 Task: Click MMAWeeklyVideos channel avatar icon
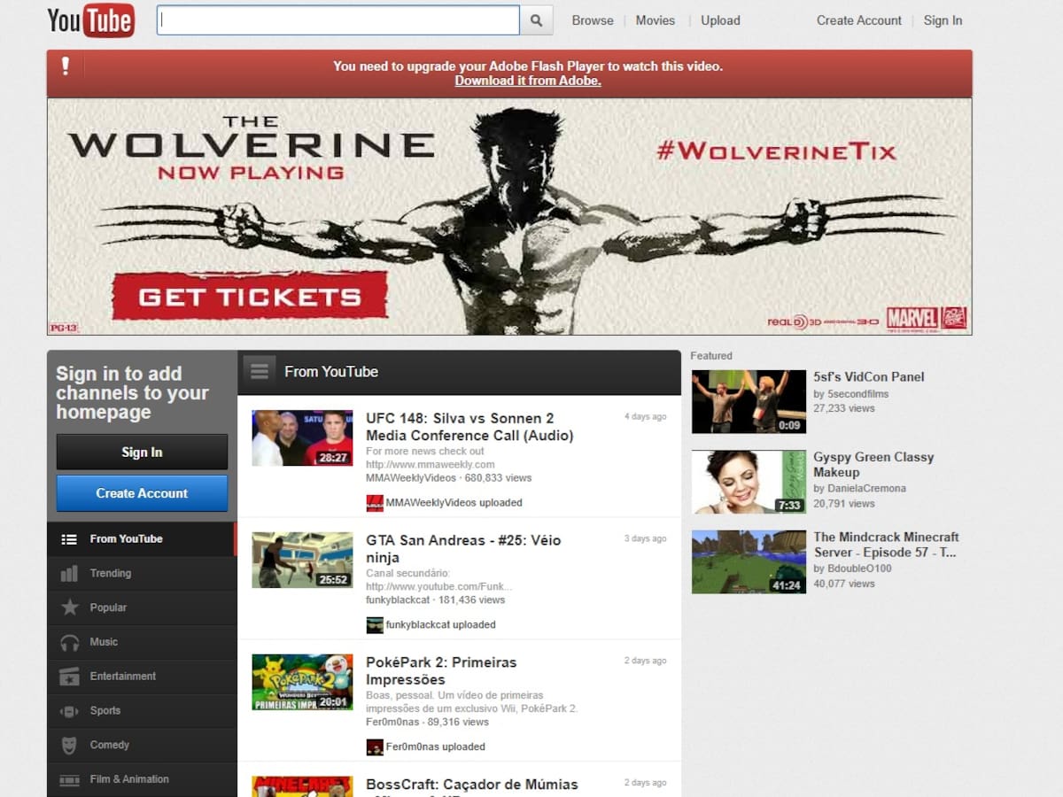pos(375,503)
